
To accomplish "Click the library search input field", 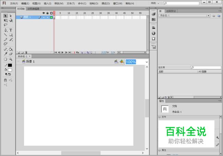I will click(206, 67).
